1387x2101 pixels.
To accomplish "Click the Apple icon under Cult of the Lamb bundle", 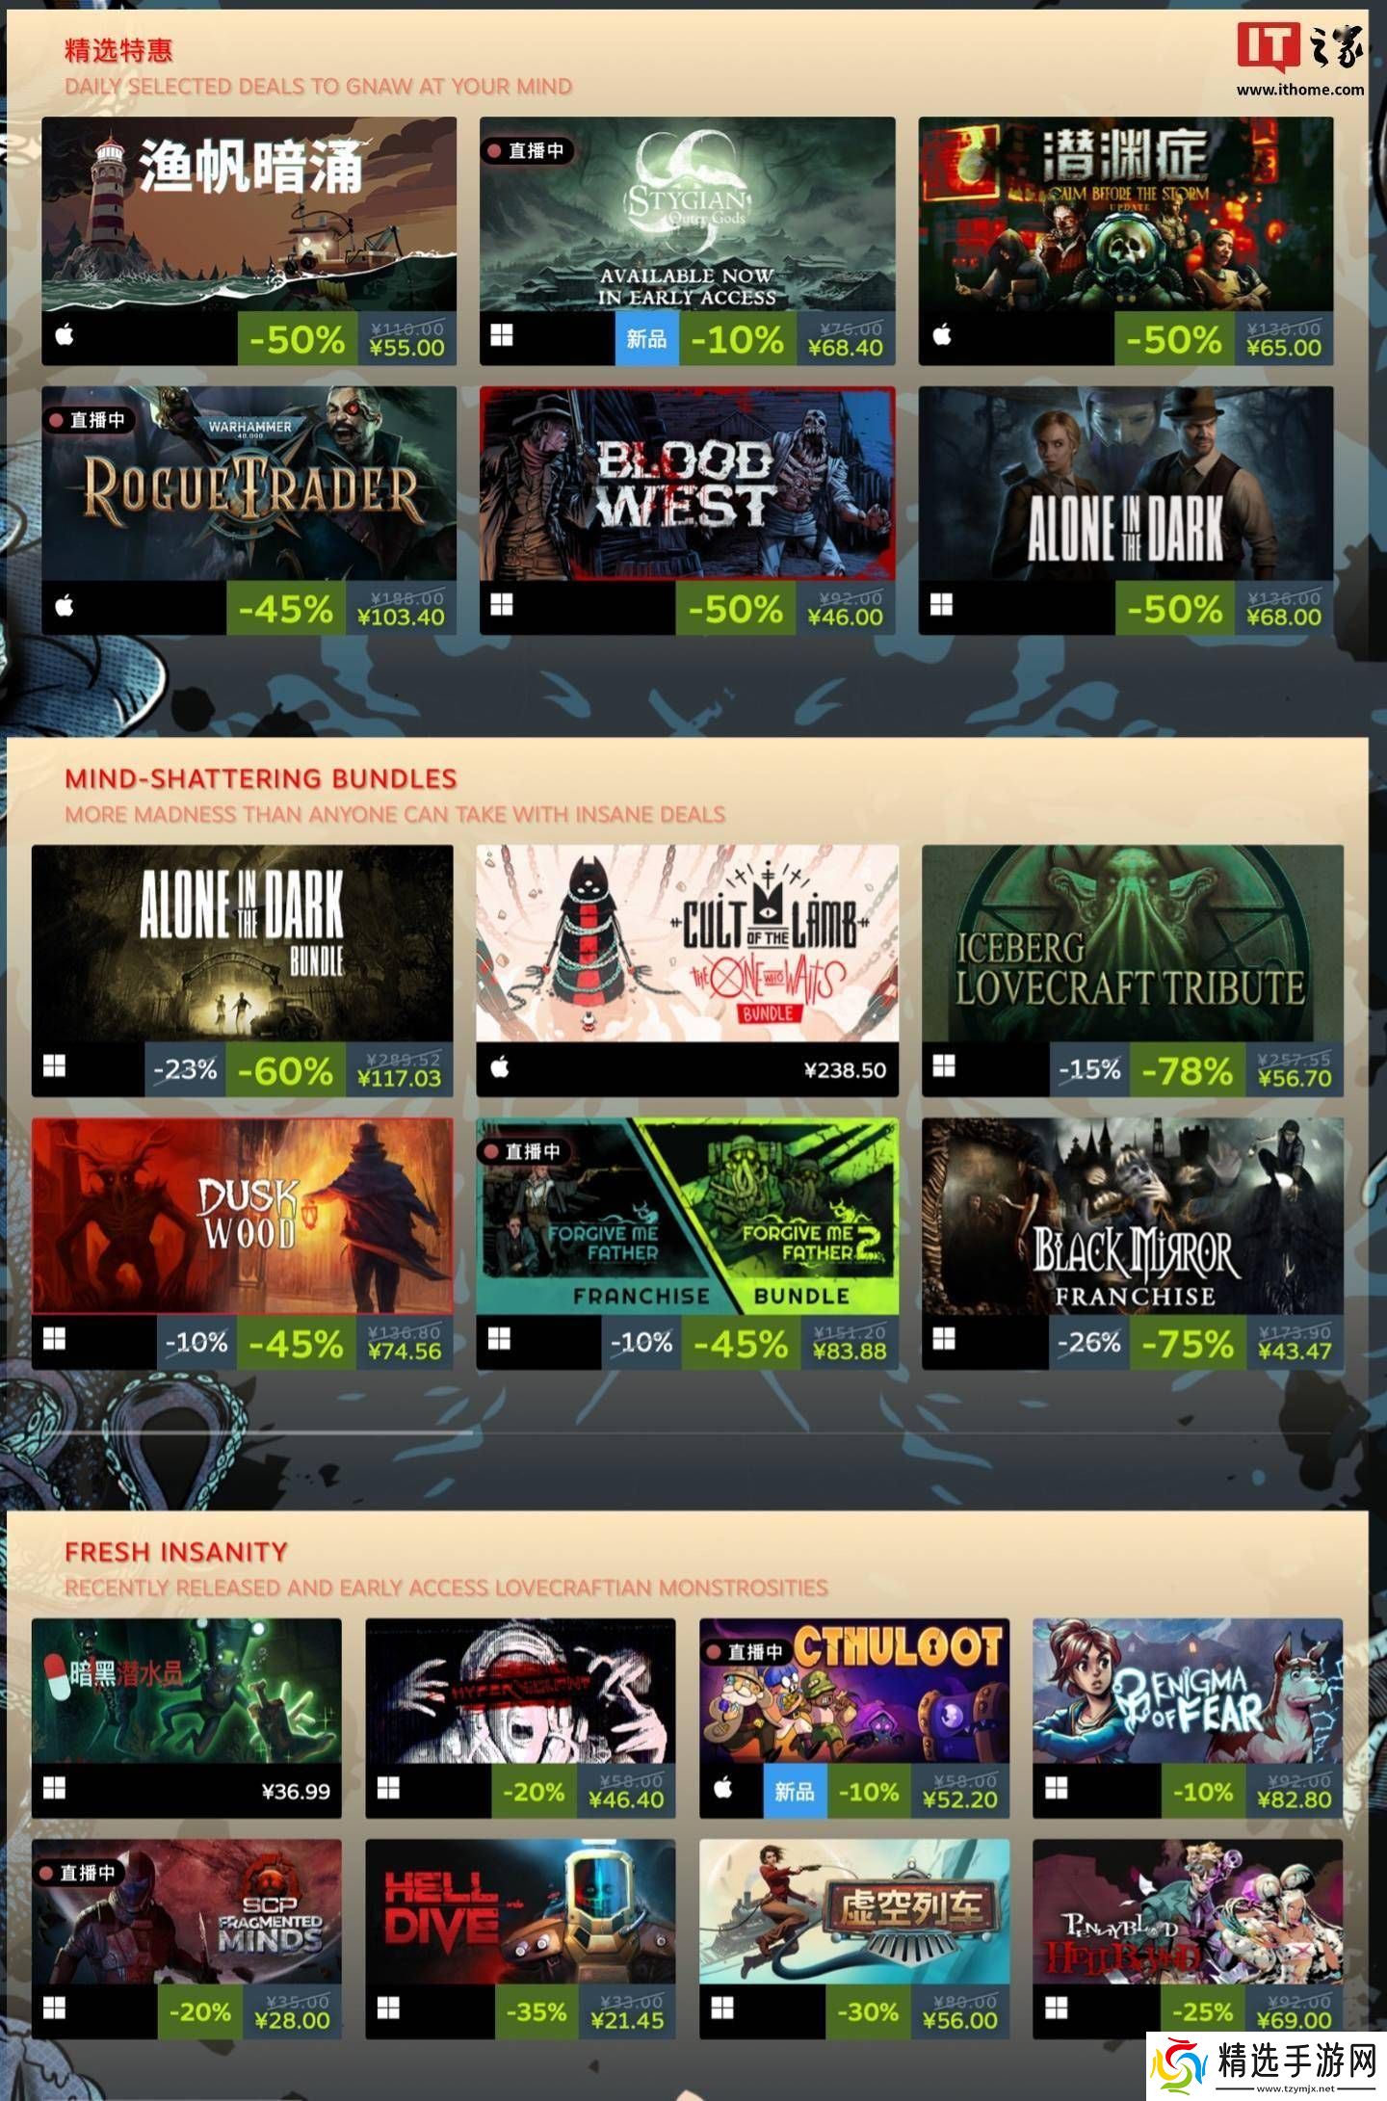I will click(500, 1067).
